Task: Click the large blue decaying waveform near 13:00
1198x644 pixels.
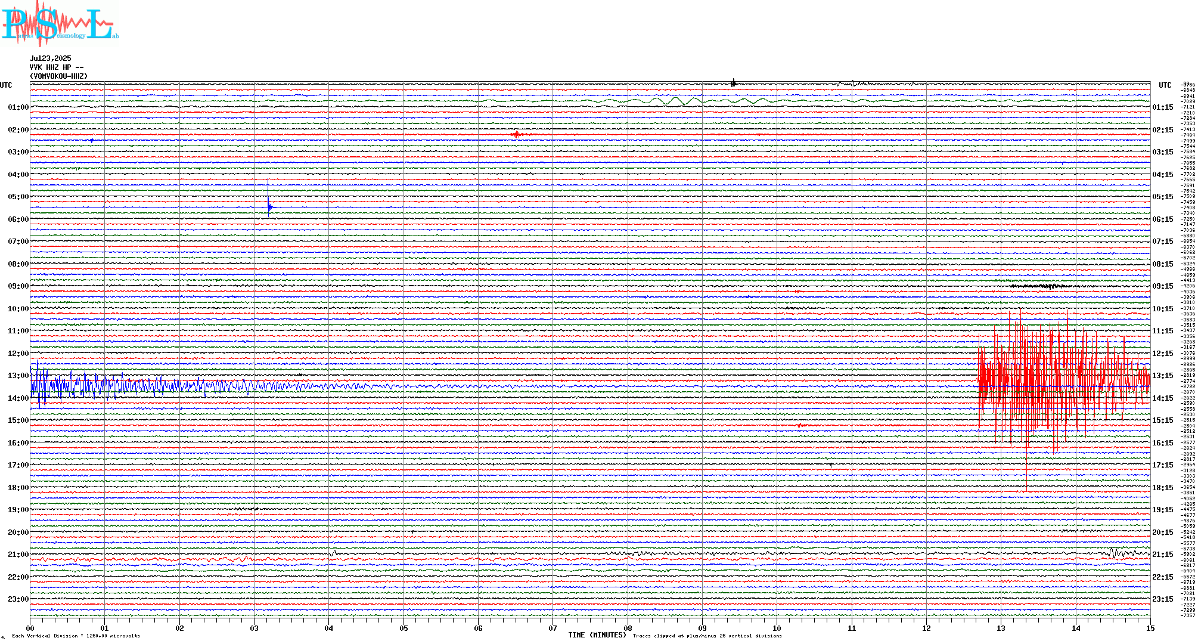Action: (x=209, y=386)
